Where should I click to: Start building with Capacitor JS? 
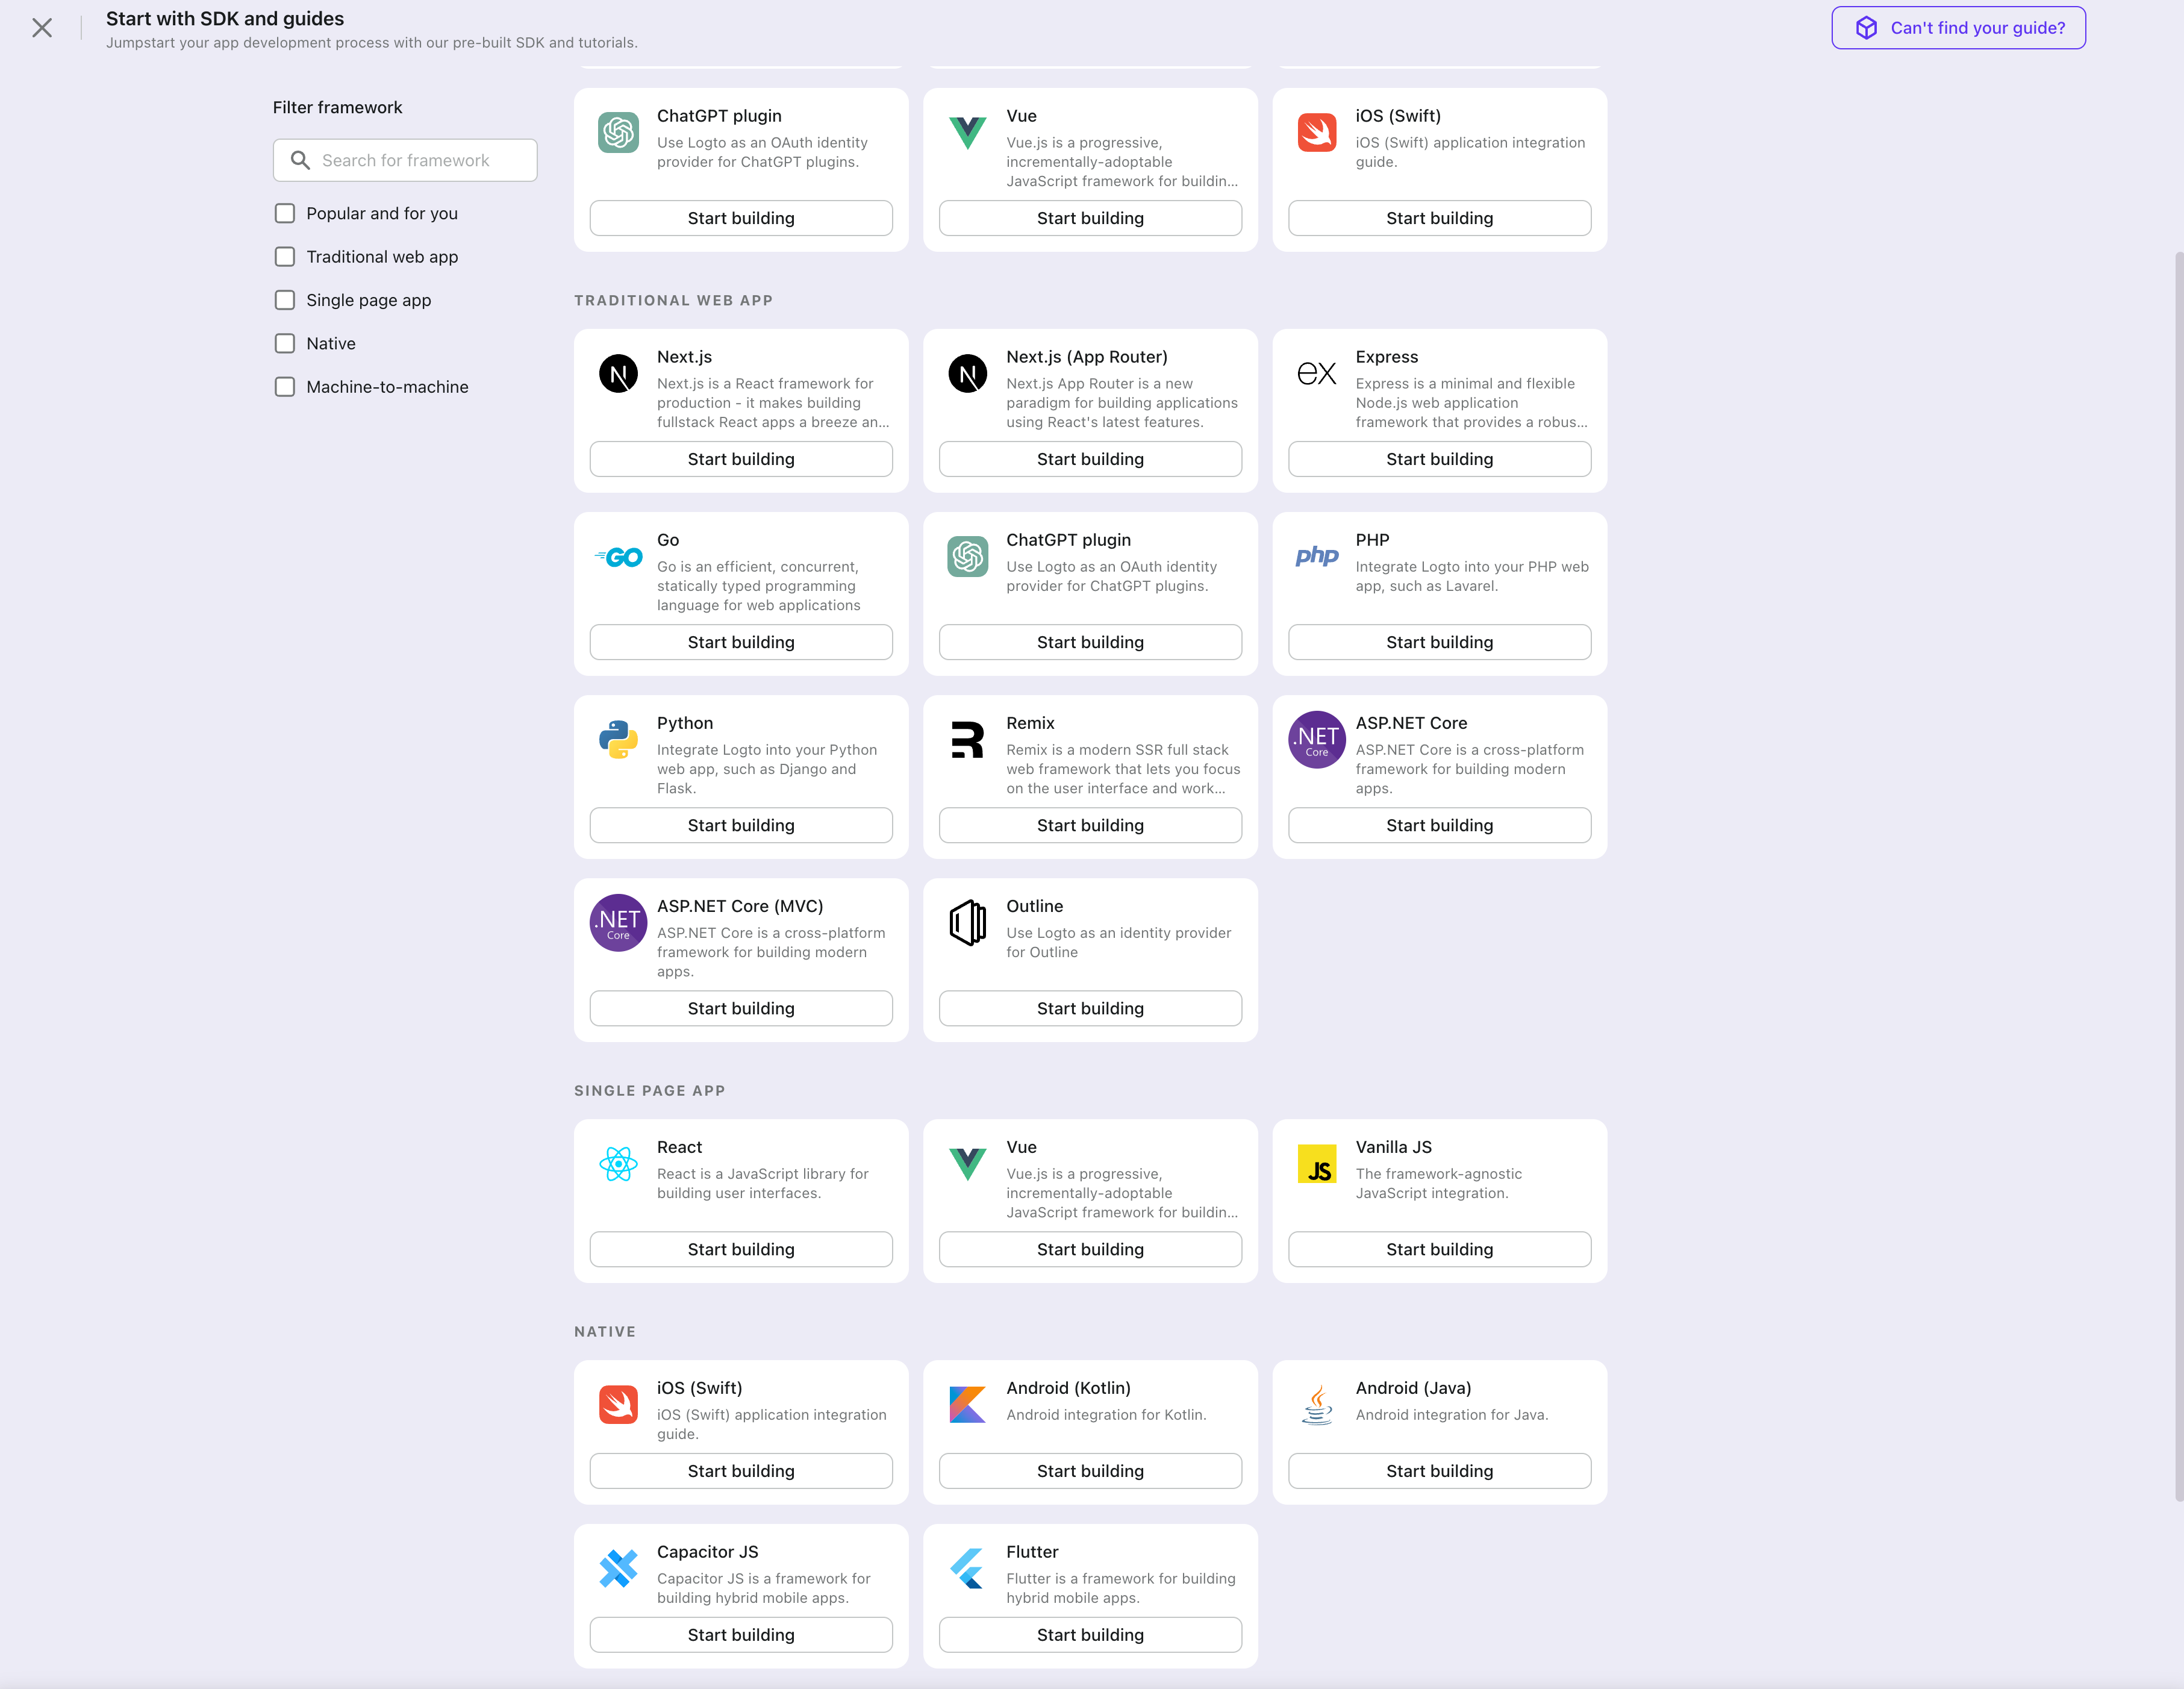[x=741, y=1635]
